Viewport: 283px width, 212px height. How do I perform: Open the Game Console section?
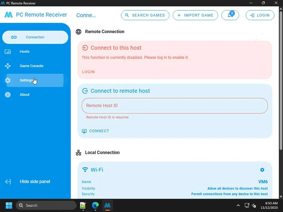pyautogui.click(x=35, y=66)
